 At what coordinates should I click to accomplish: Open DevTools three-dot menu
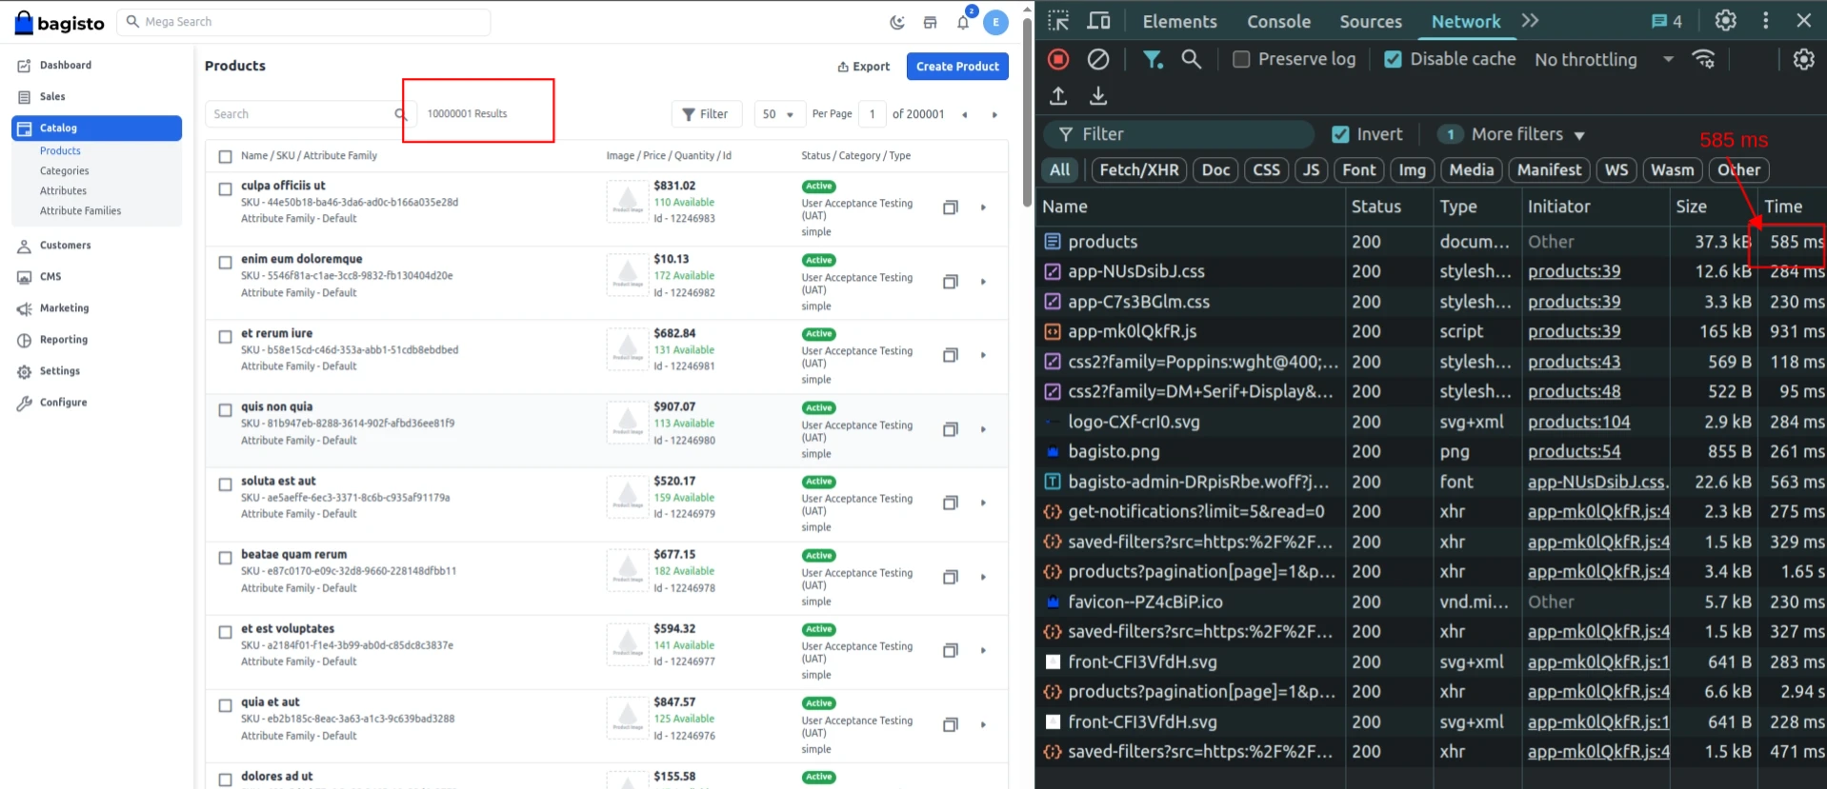(1765, 20)
